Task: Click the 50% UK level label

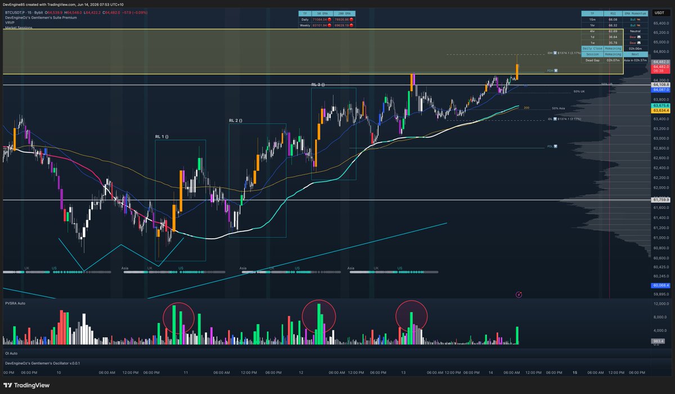Action: click(579, 91)
